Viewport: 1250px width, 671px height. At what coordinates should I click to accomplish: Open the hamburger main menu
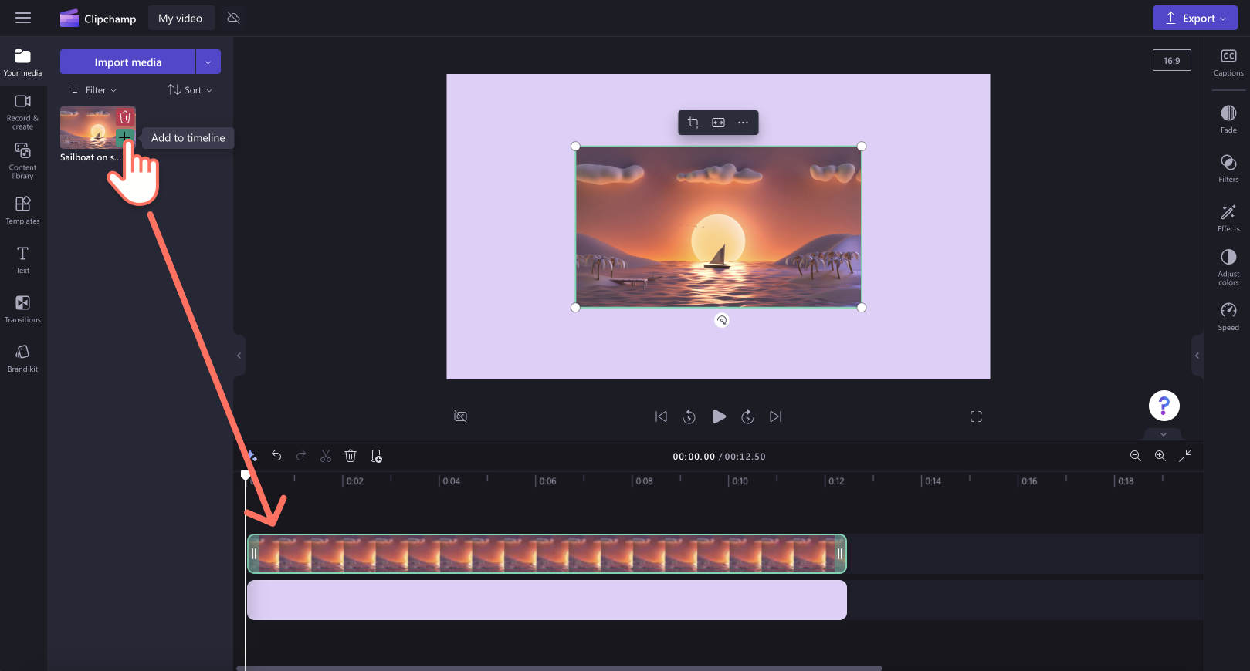[x=23, y=18]
